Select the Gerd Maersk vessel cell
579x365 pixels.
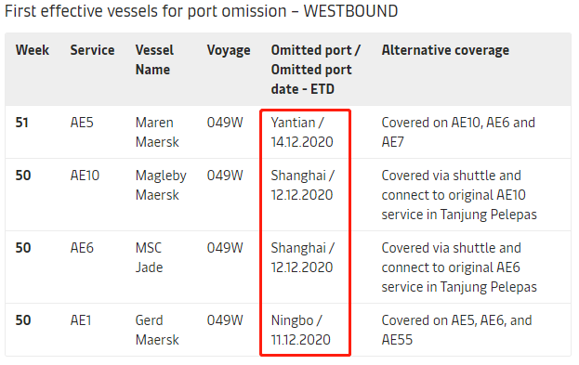(157, 330)
